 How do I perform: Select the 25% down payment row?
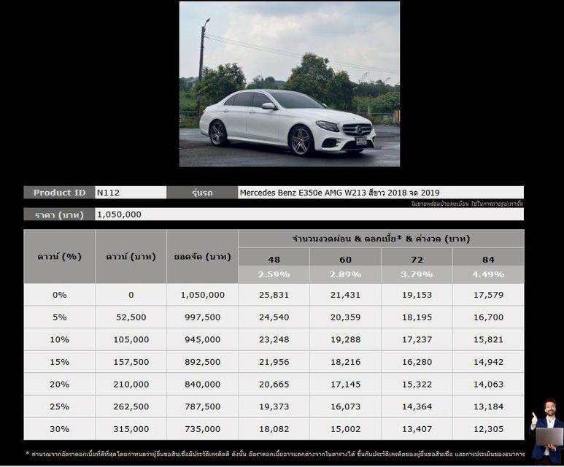[x=274, y=406]
